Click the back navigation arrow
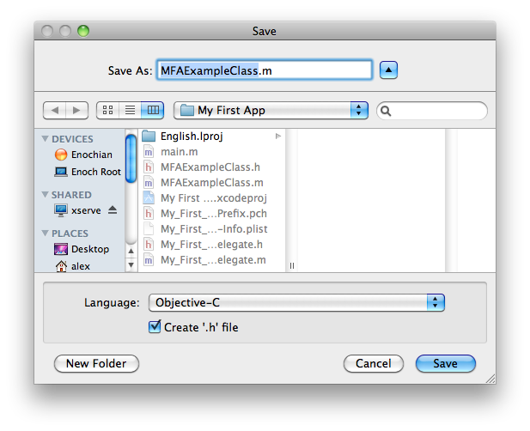 pyautogui.click(x=54, y=111)
